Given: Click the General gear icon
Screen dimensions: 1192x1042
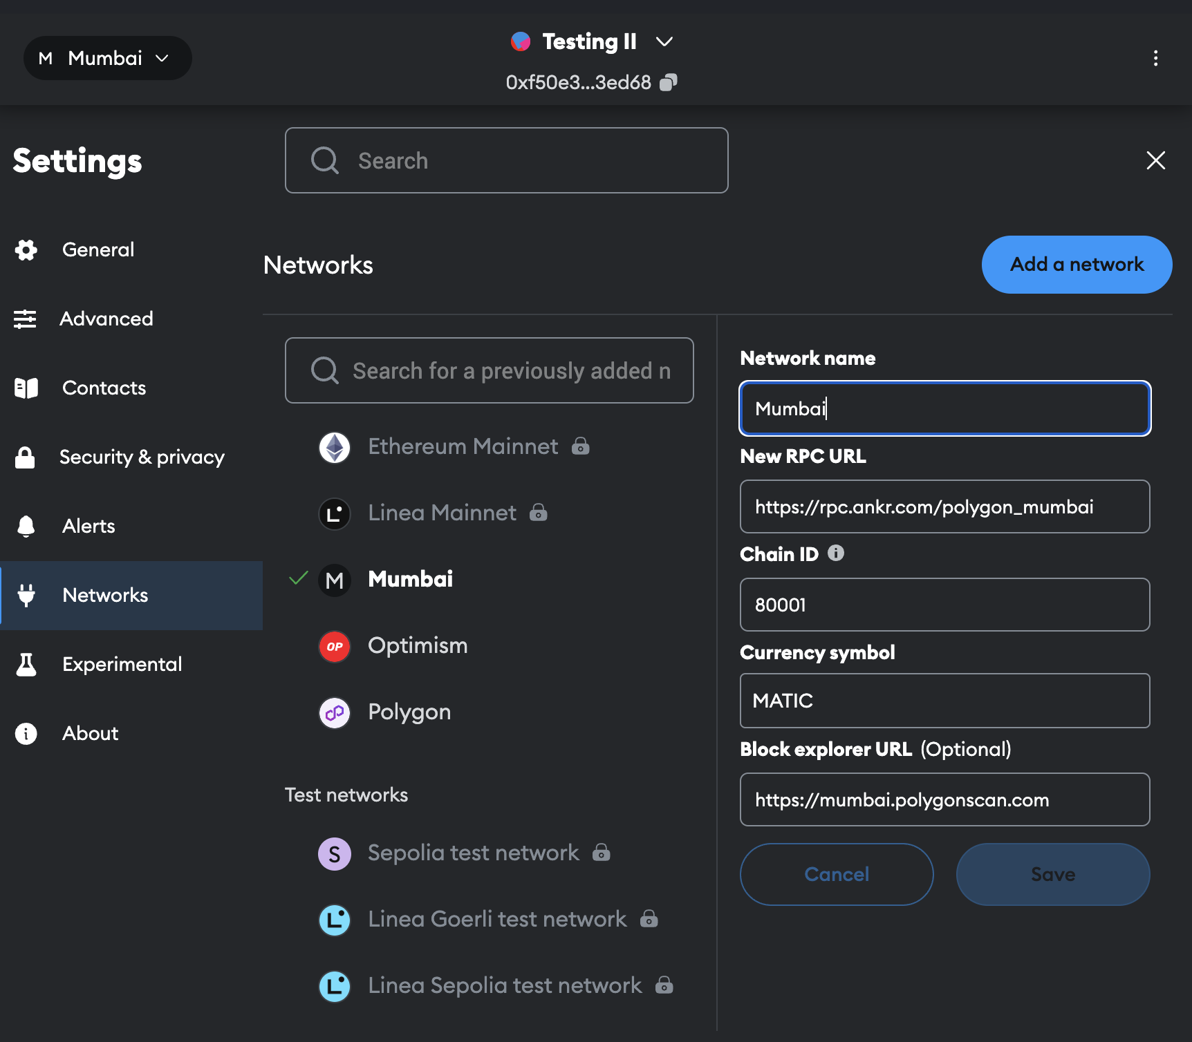Looking at the screenshot, I should coord(26,249).
